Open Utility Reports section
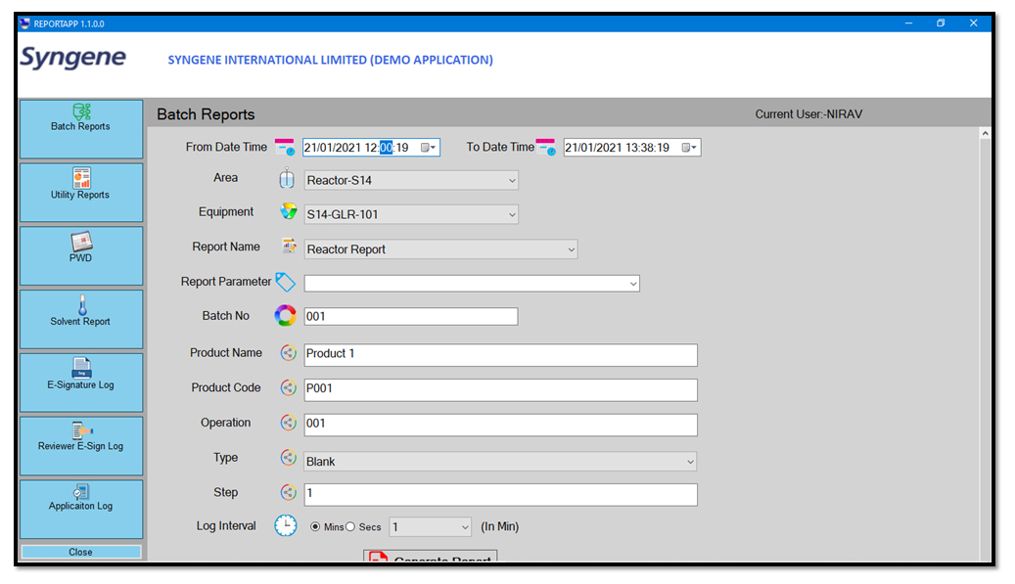Image resolution: width=1015 pixels, height=584 pixels. (81, 192)
